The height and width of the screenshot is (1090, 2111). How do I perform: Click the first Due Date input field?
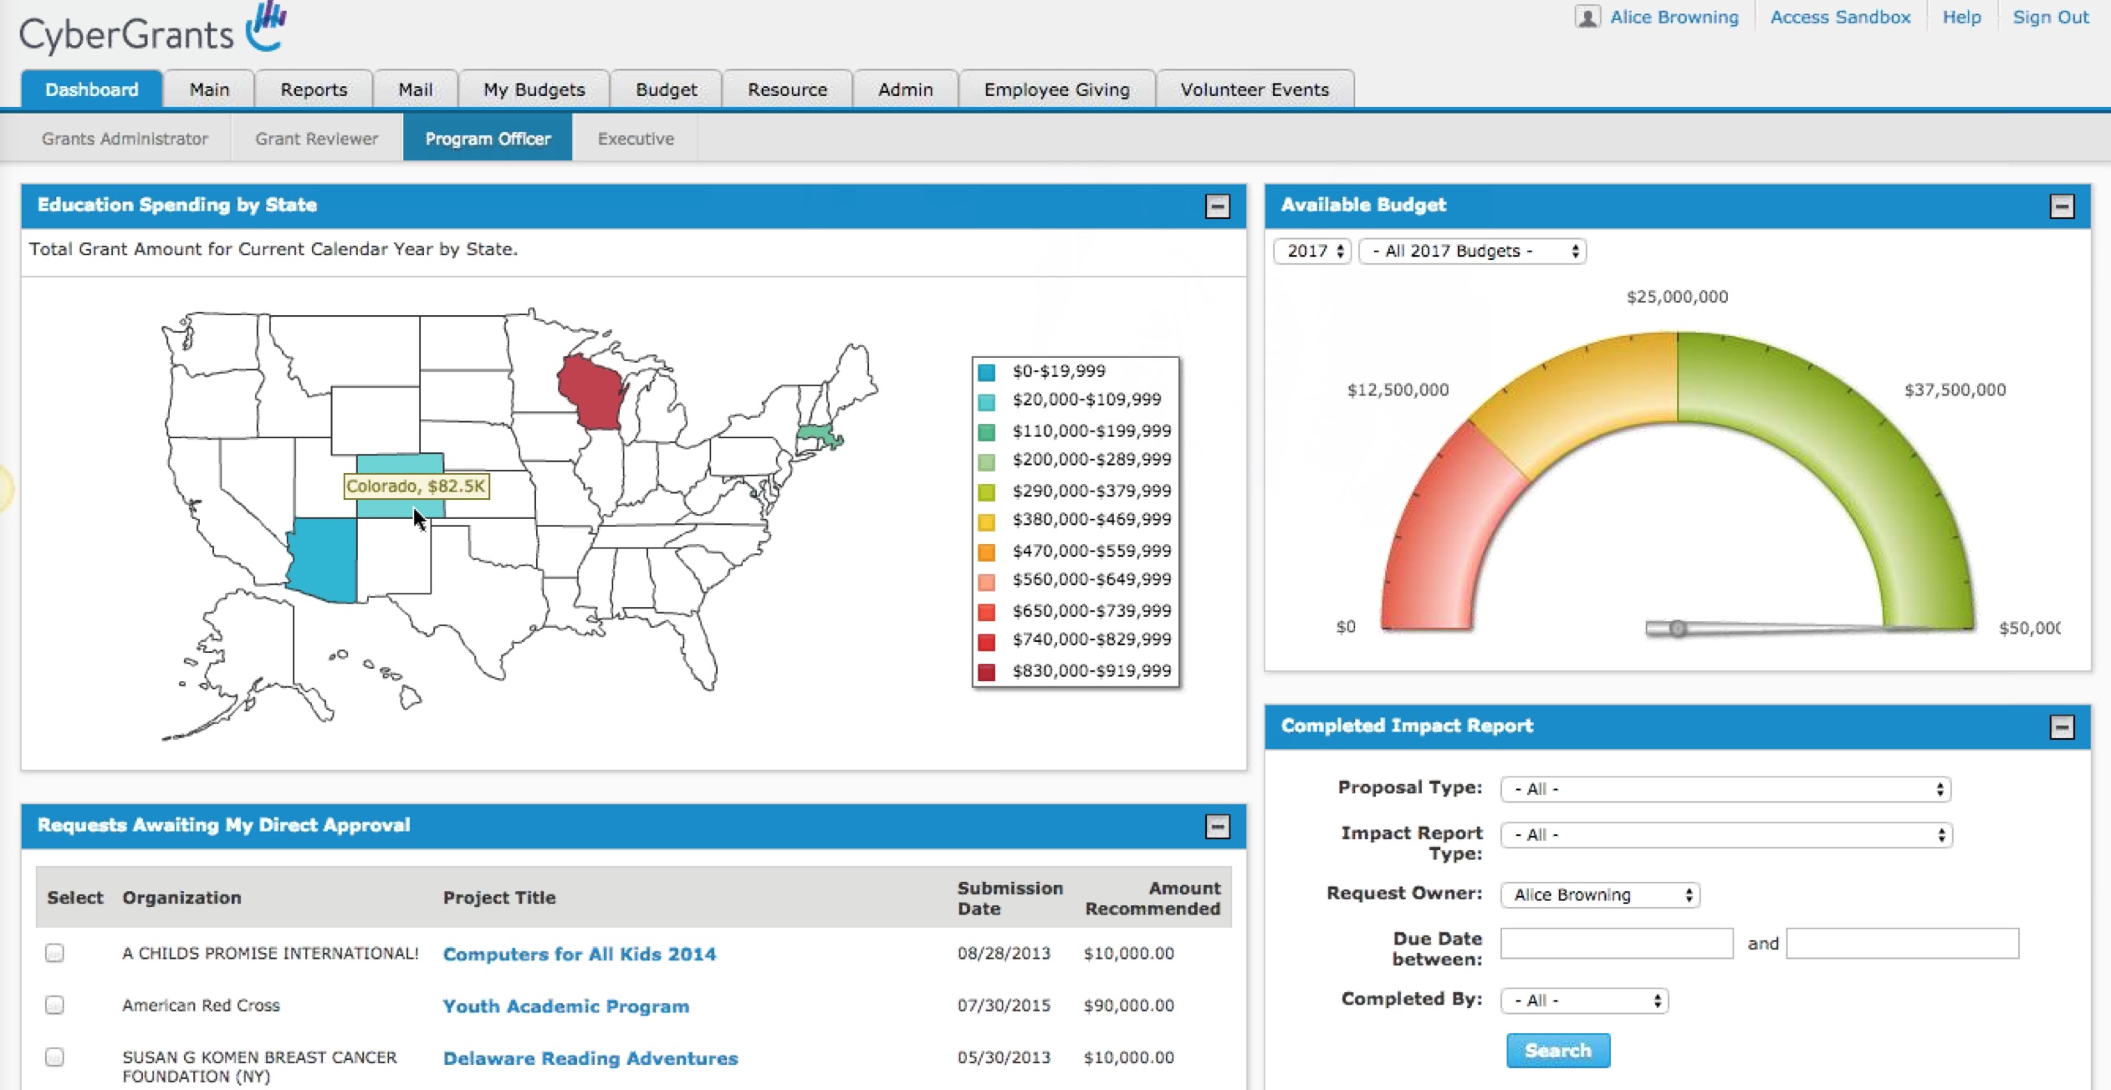(1616, 944)
